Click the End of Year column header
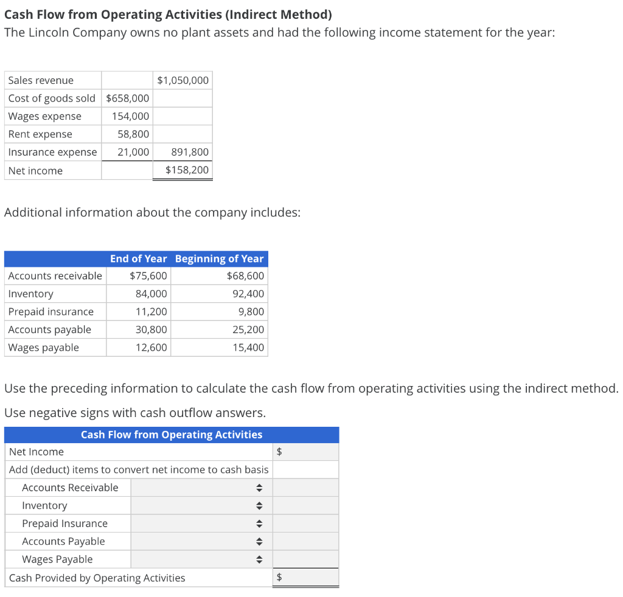Screen dimensions: 623x597 tap(139, 258)
